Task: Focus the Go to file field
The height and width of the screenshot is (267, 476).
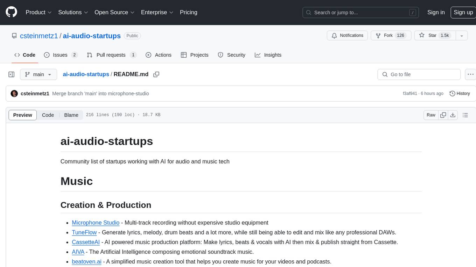Action: [x=419, y=74]
